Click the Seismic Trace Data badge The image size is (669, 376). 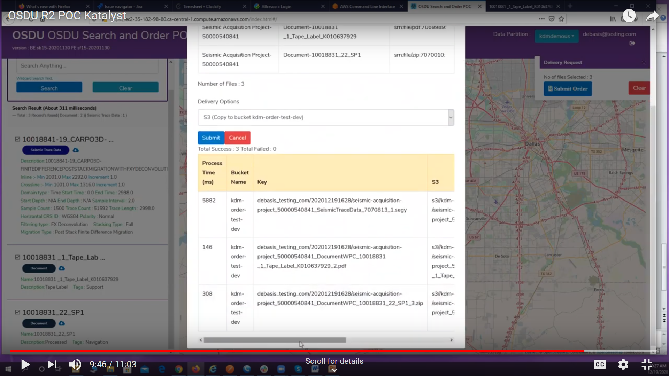[x=46, y=150]
